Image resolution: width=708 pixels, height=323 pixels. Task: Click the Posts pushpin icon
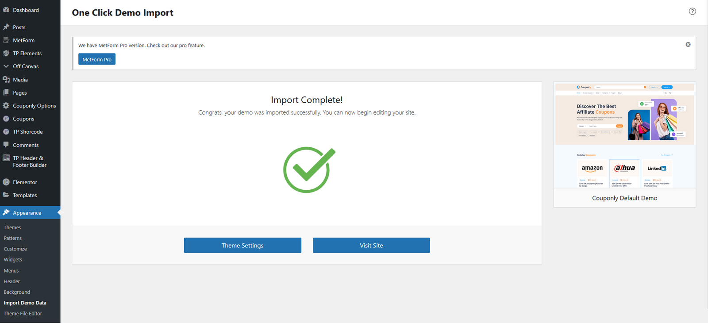coord(6,27)
